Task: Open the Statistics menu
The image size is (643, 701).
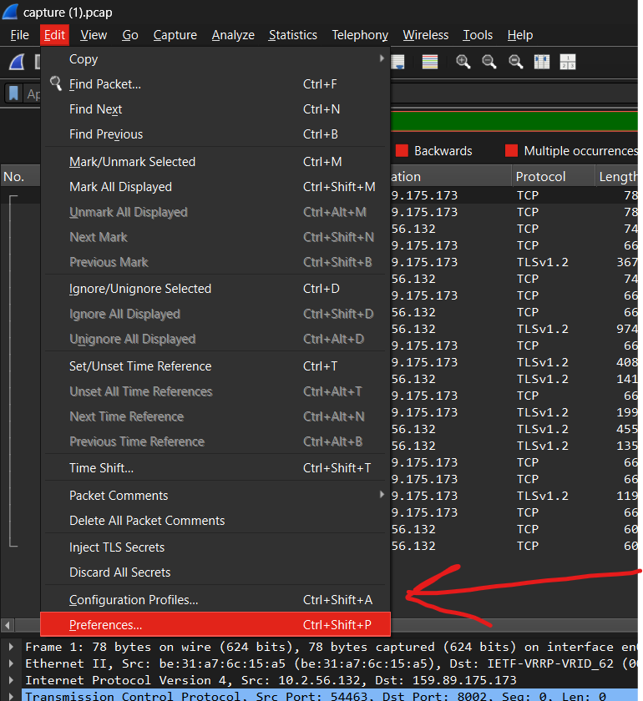Action: pyautogui.click(x=292, y=35)
